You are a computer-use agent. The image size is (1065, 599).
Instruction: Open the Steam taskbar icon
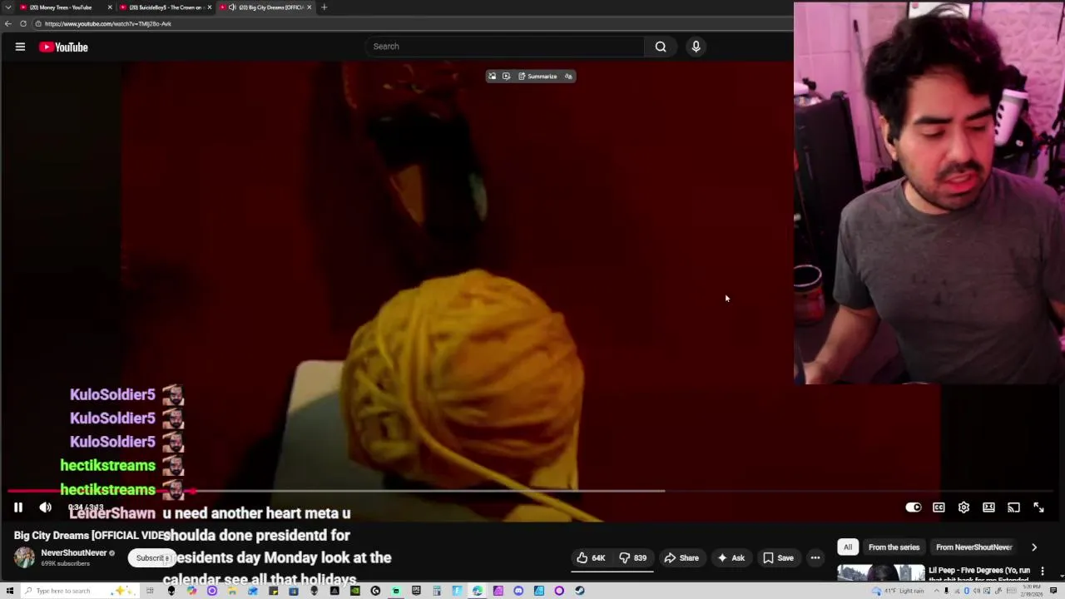(579, 591)
